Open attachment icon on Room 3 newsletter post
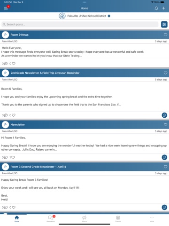This screenshot has width=169, height=226. click(164, 207)
